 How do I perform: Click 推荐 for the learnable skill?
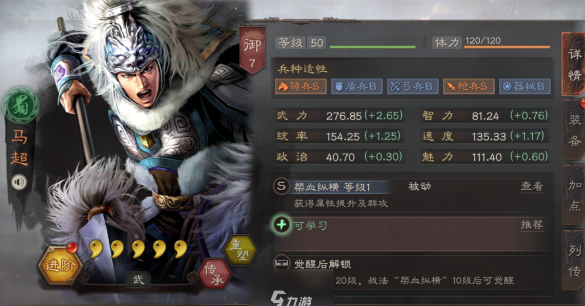pyautogui.click(x=532, y=225)
